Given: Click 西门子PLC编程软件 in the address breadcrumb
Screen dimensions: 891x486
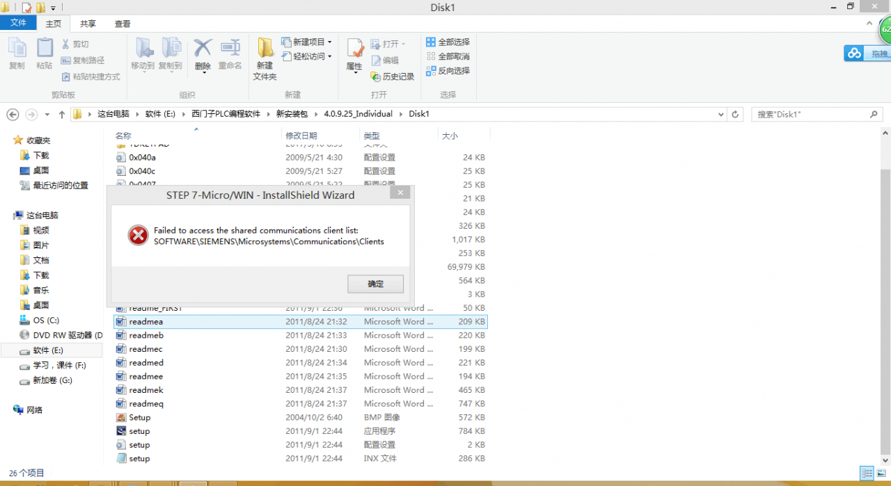Looking at the screenshot, I should pyautogui.click(x=226, y=114).
